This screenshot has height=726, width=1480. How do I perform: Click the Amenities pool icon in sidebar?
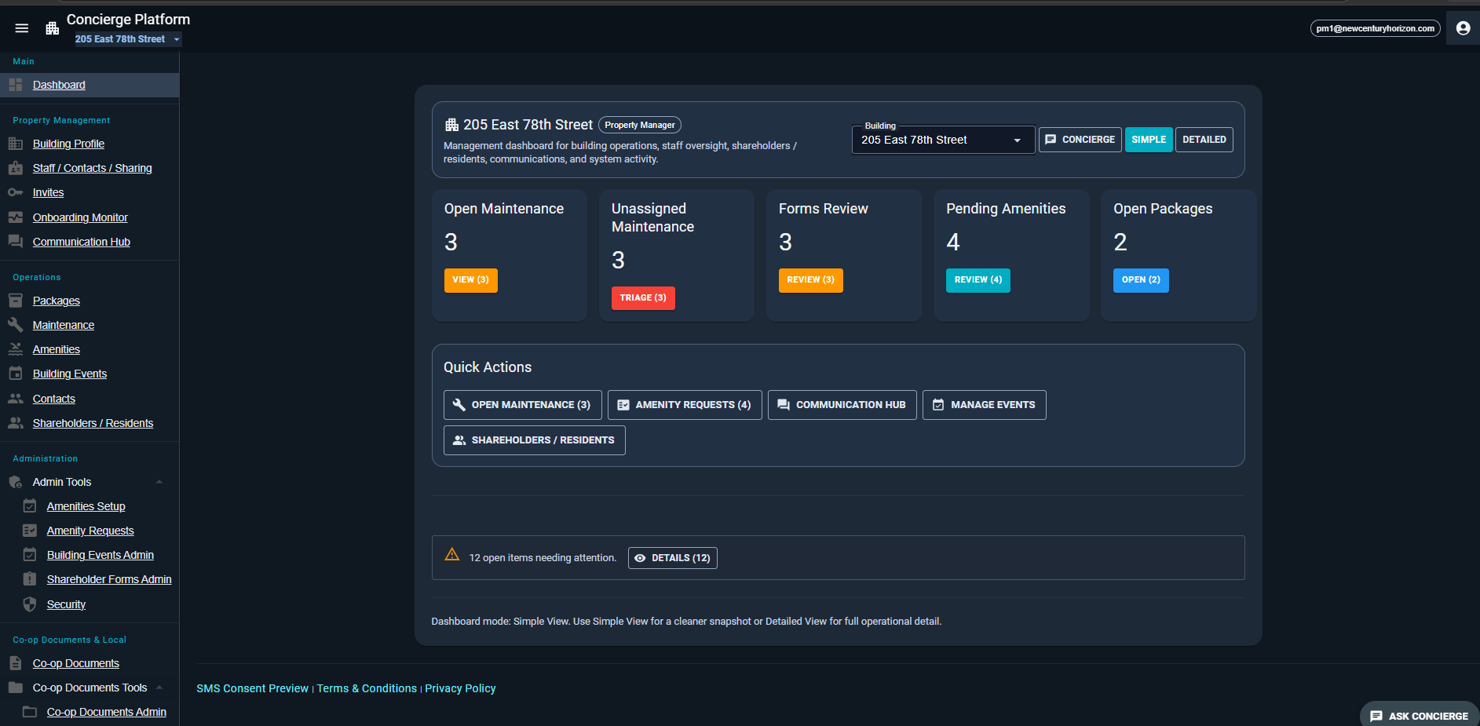pyautogui.click(x=16, y=349)
